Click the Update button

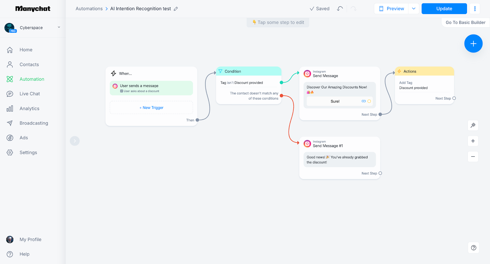444,9
